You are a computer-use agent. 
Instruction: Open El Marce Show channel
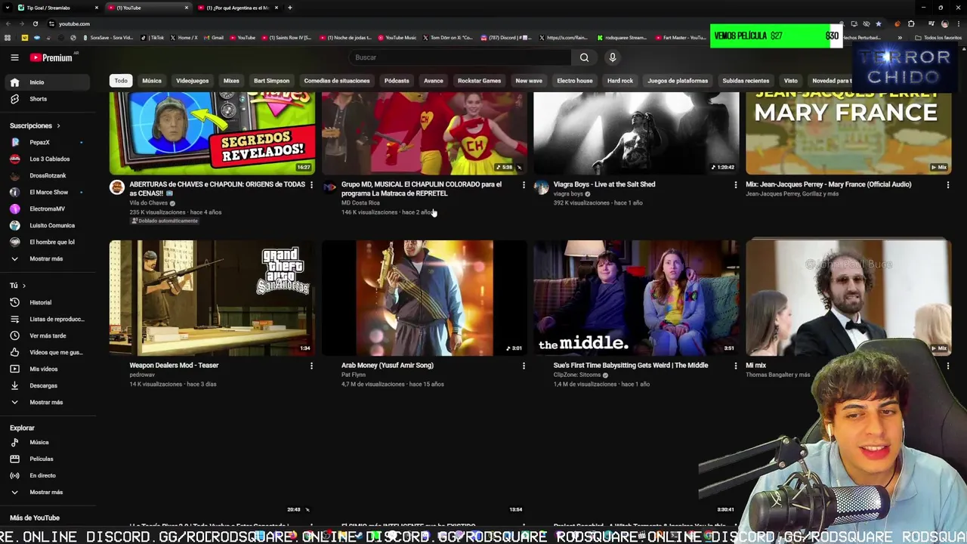pyautogui.click(x=47, y=192)
